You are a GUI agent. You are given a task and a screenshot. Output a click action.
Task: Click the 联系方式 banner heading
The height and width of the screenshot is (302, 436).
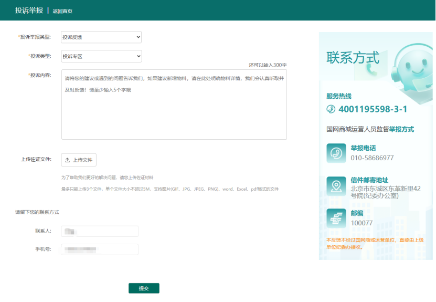click(353, 57)
